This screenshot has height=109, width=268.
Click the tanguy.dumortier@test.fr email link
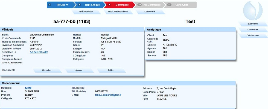click(108, 95)
